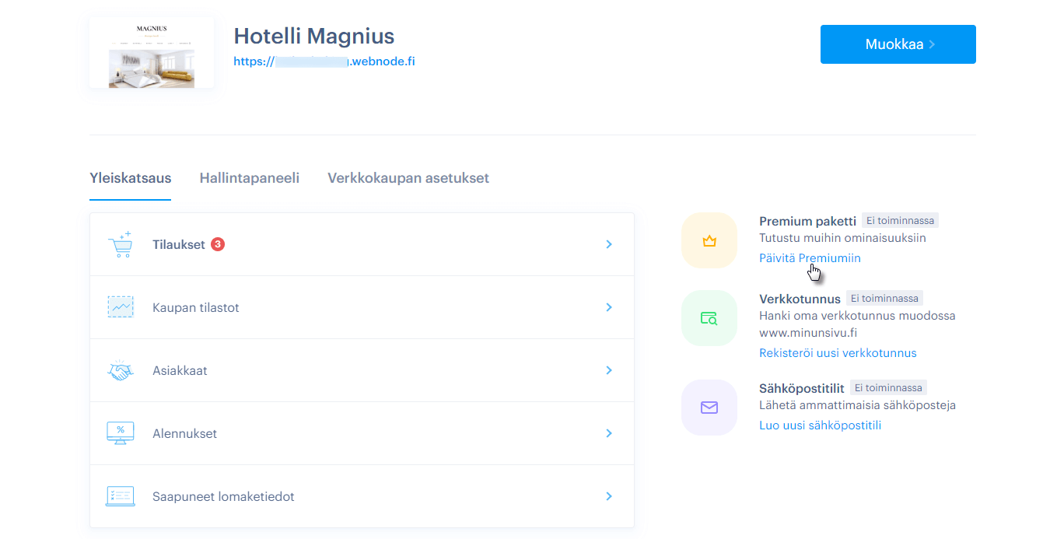
Task: Expand Asiakkaat row using the chevron
Action: [609, 370]
